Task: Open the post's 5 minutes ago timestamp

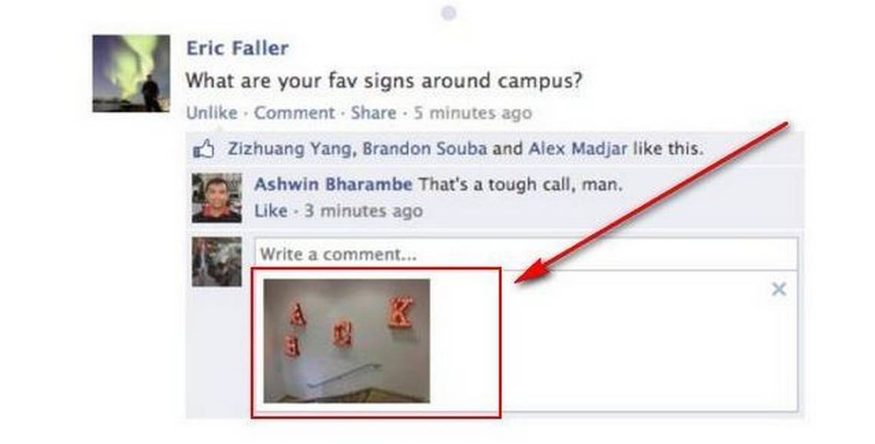Action: pyautogui.click(x=473, y=113)
